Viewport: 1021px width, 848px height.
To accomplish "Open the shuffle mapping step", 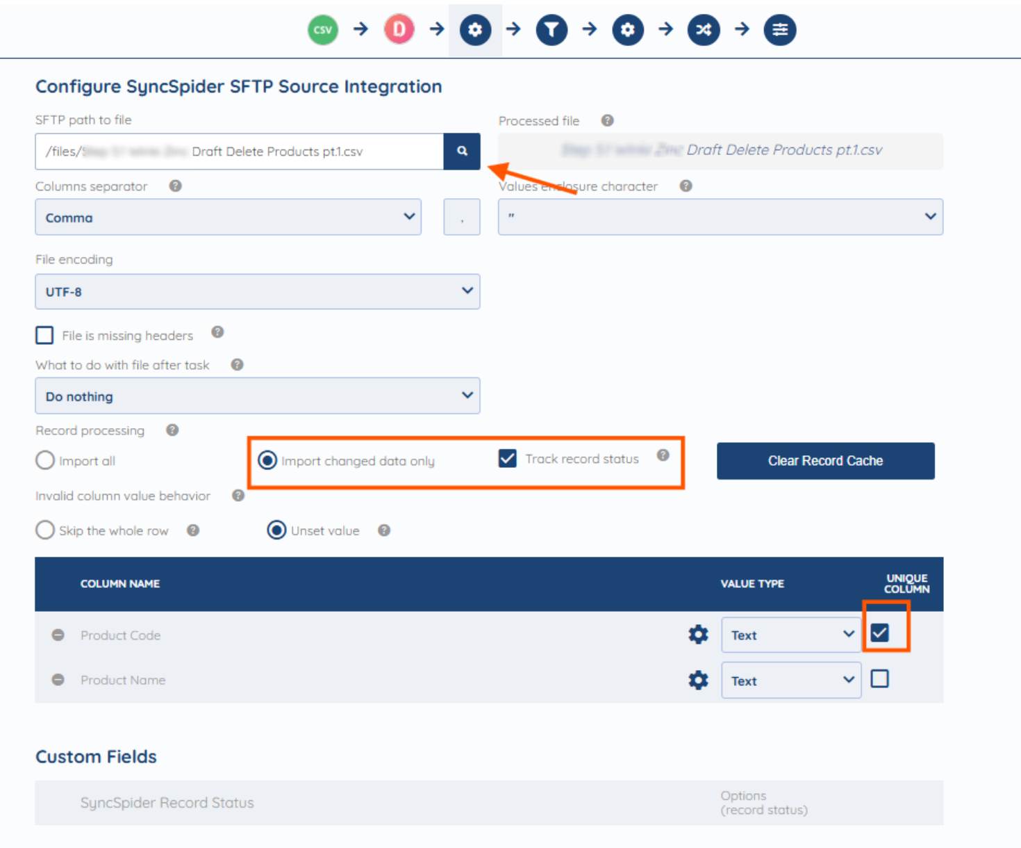I will click(704, 30).
